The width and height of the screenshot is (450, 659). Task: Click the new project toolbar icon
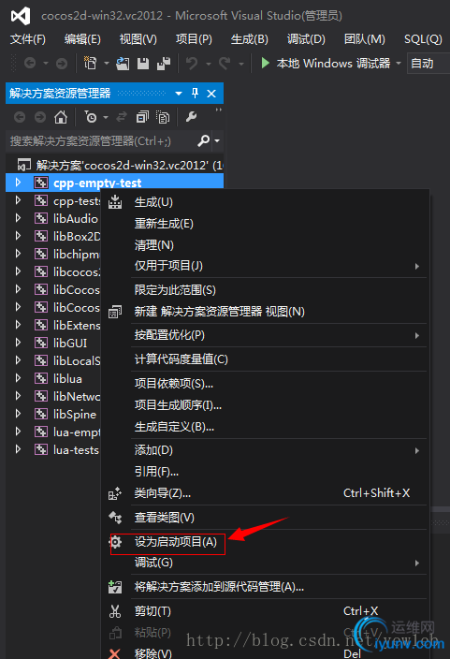pos(90,63)
